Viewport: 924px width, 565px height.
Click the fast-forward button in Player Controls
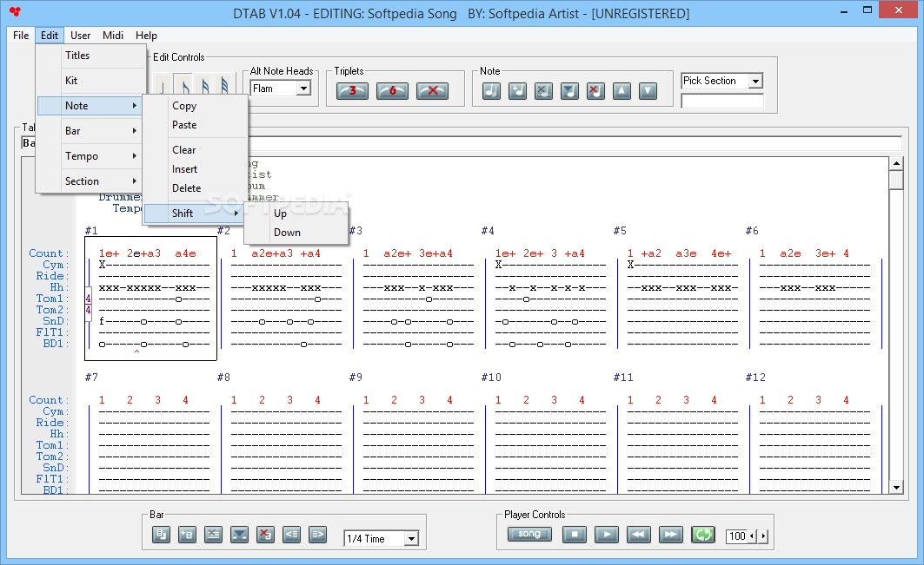[670, 535]
